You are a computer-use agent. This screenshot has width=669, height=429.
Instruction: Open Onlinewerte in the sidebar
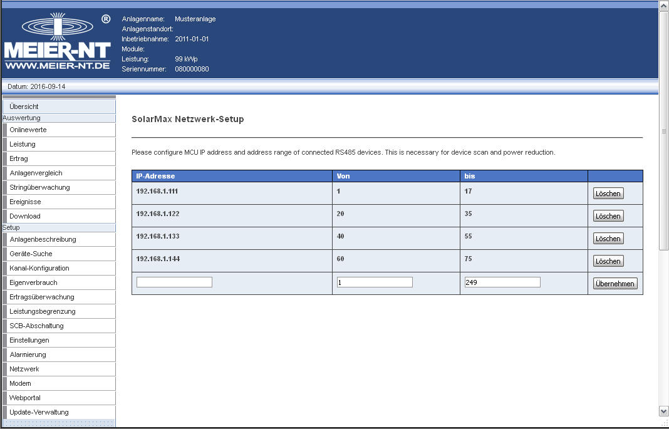[x=59, y=130]
